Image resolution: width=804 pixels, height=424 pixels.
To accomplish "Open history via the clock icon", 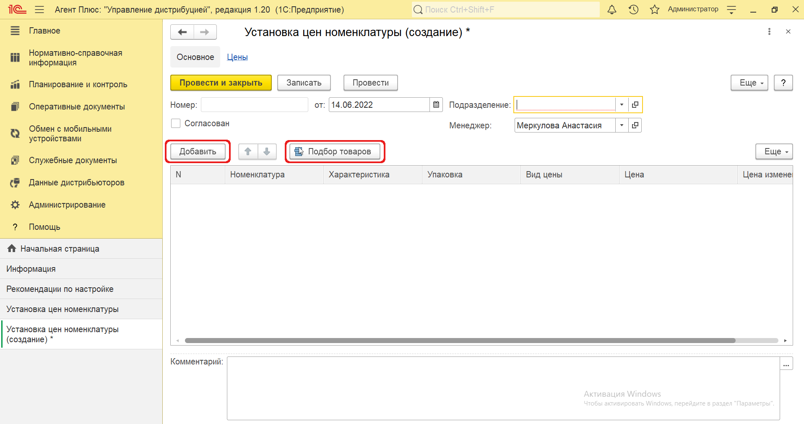I will click(633, 10).
